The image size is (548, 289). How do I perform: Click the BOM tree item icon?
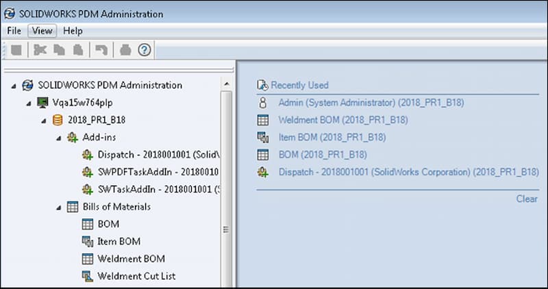point(88,224)
